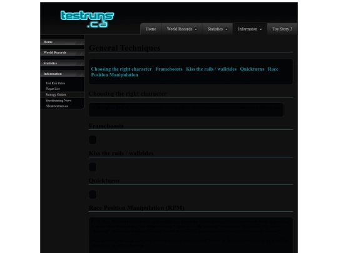This screenshot has height=253, width=338.
Task: Select Statistics in the left sidebar
Action: pyautogui.click(x=62, y=63)
